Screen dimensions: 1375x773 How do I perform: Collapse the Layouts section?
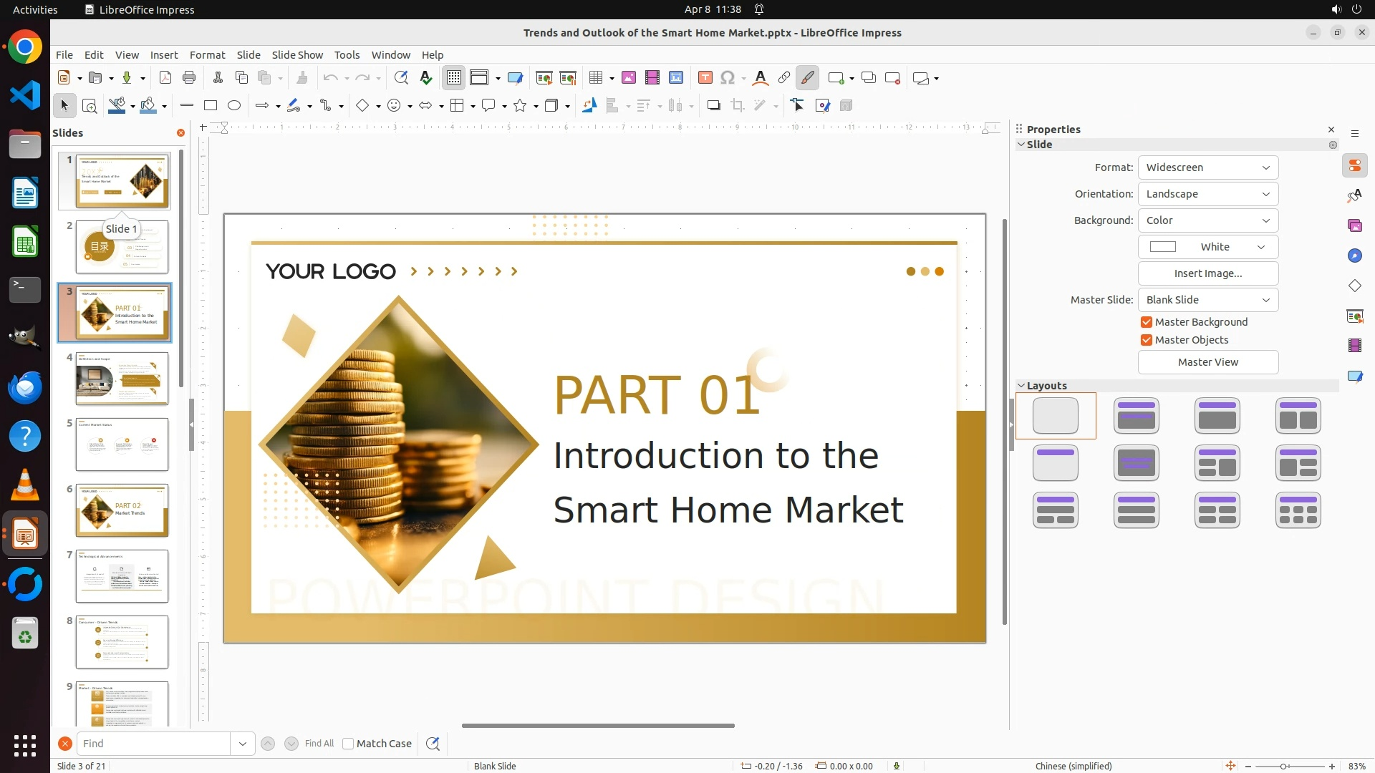(x=1021, y=386)
